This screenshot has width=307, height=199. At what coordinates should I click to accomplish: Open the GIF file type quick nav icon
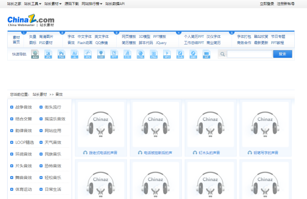pos(206,54)
